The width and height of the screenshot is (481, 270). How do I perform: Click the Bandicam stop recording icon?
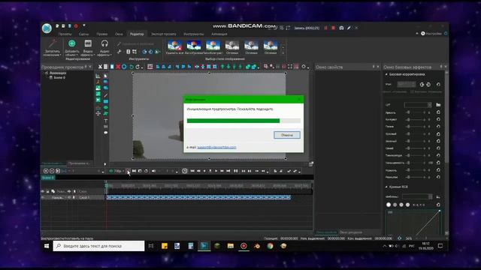tap(334, 28)
